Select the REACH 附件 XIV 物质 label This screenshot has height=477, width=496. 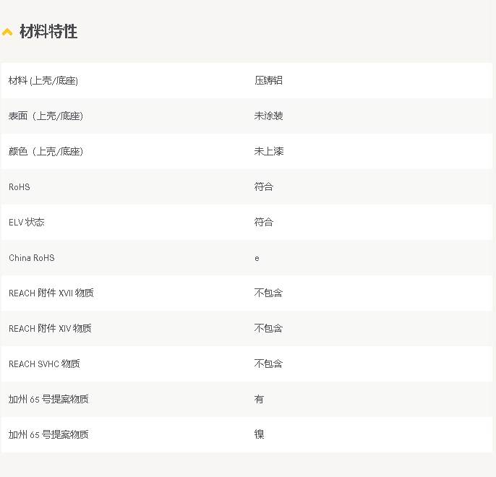(x=50, y=328)
